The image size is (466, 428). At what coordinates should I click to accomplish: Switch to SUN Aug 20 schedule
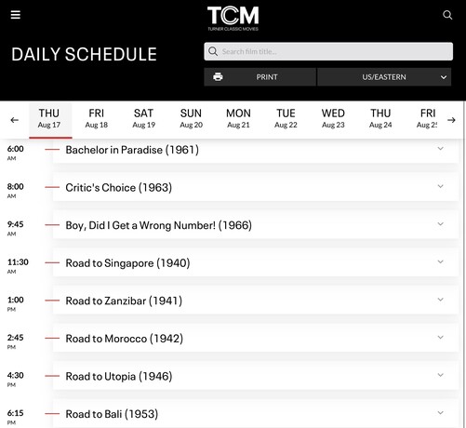pyautogui.click(x=191, y=118)
